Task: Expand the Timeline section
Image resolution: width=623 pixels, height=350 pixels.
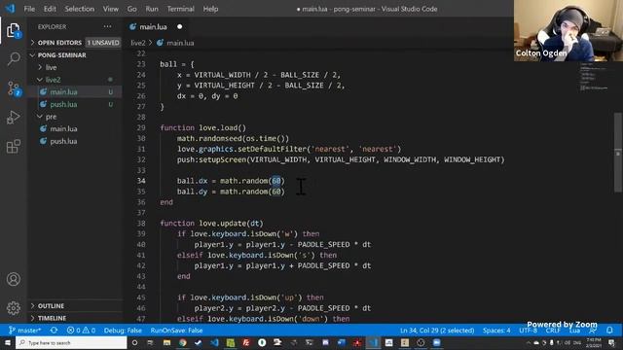Action: coord(52,318)
